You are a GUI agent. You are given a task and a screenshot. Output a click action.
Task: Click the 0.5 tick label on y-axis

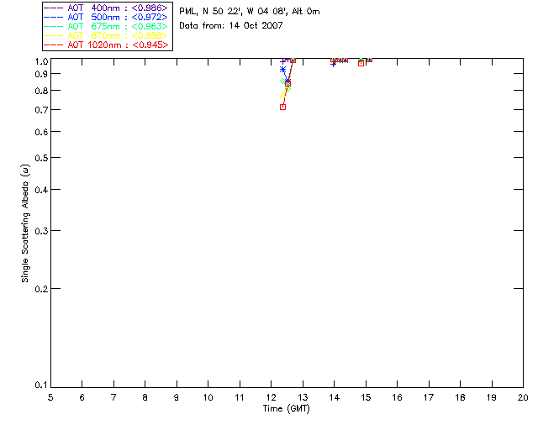pos(39,158)
